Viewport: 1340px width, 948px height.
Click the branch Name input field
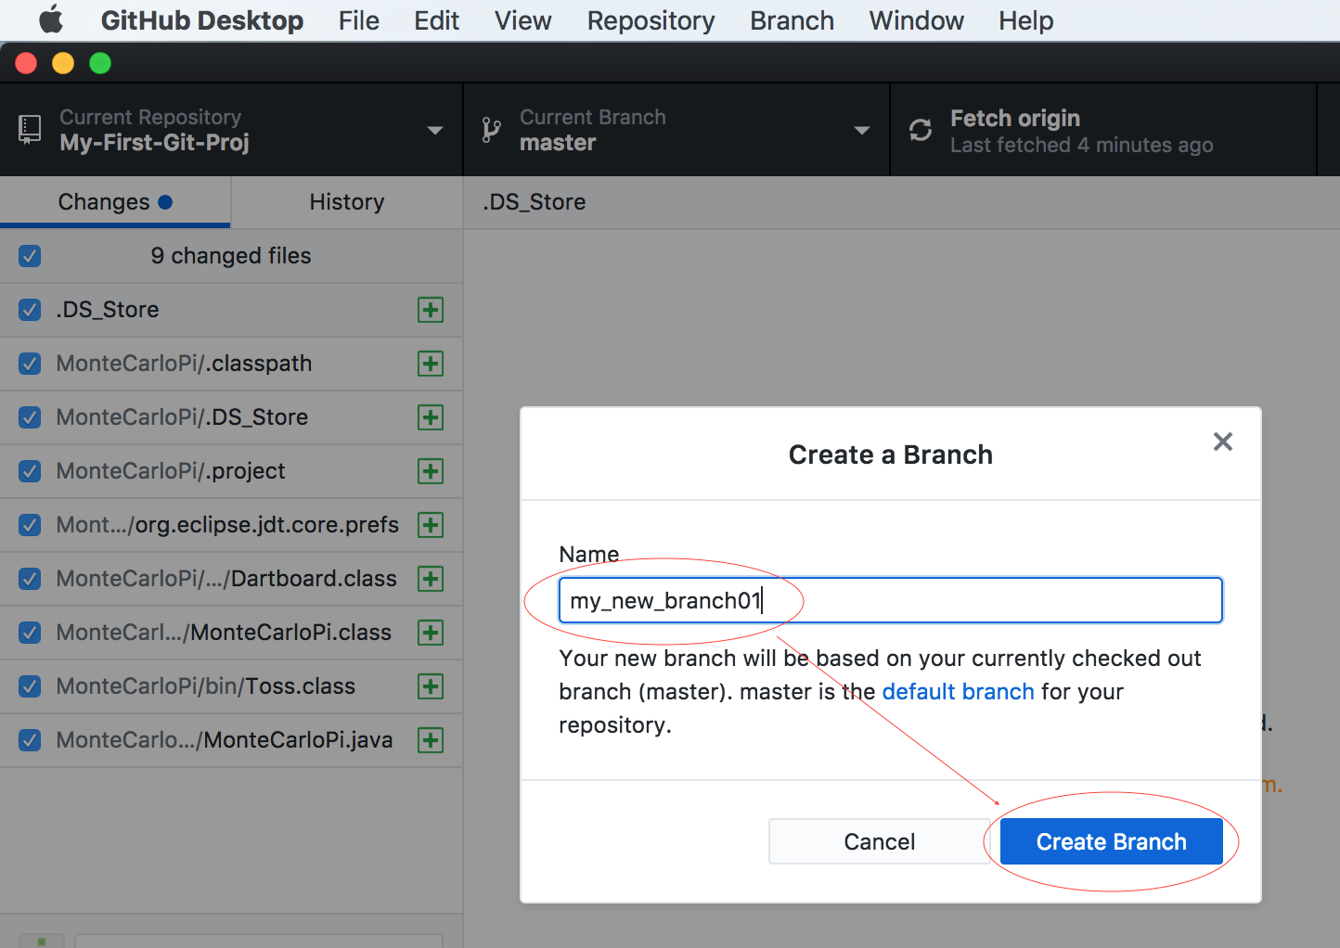click(x=891, y=600)
